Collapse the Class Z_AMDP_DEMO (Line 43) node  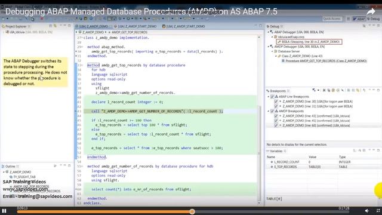tap(276, 56)
